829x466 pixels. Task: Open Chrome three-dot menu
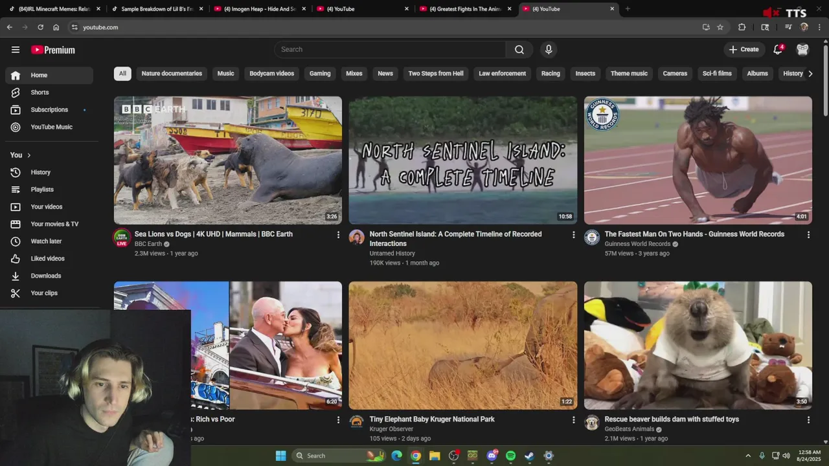[819, 27]
